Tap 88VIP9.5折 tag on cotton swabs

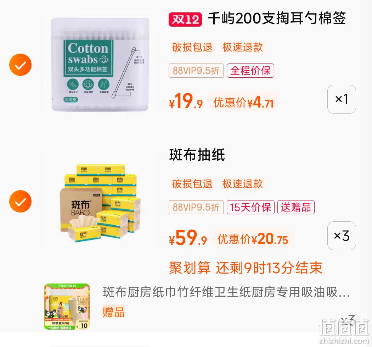196,71
